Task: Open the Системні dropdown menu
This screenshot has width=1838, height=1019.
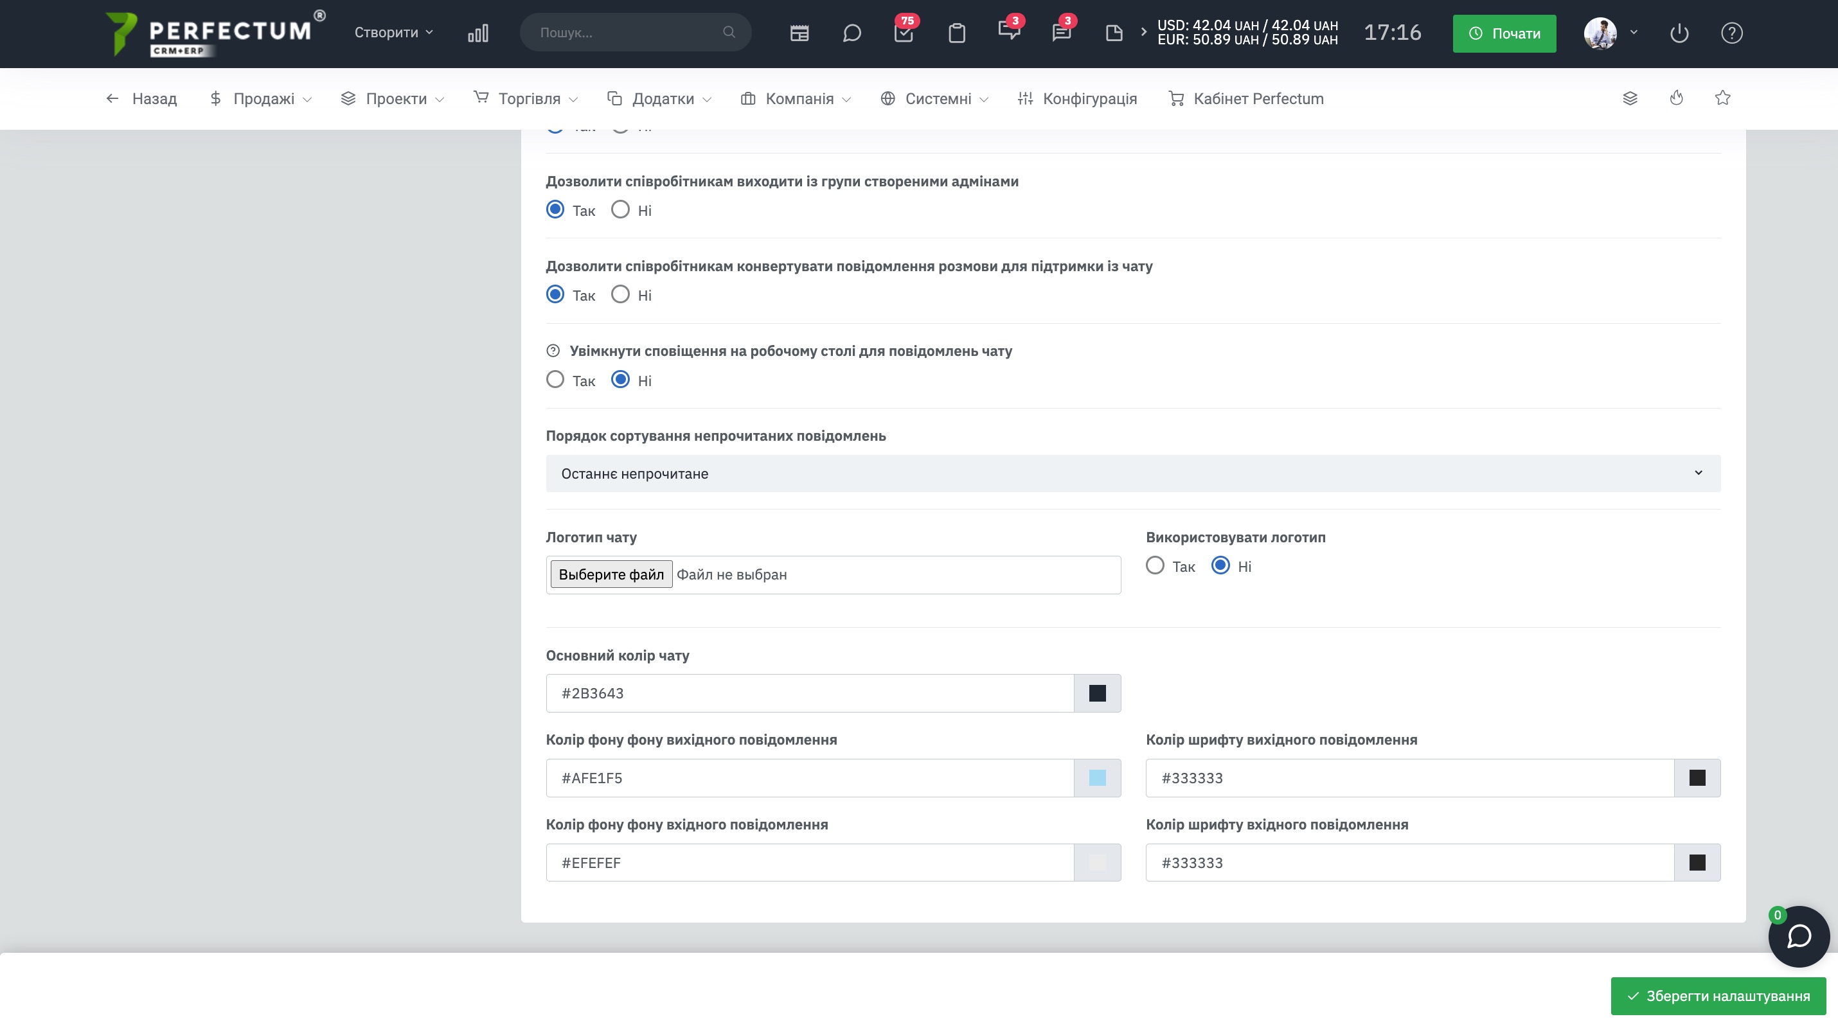Action: [934, 98]
